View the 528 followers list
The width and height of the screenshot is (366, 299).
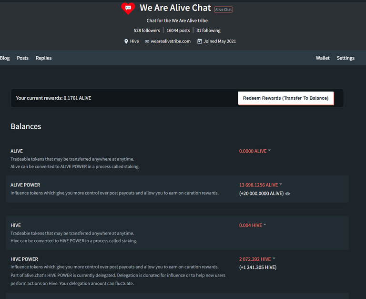tap(147, 31)
